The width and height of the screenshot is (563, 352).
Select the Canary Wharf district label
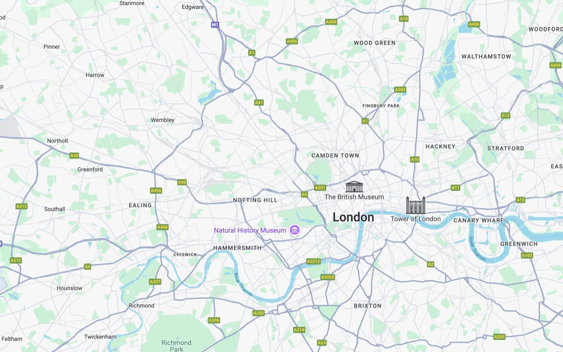point(479,220)
